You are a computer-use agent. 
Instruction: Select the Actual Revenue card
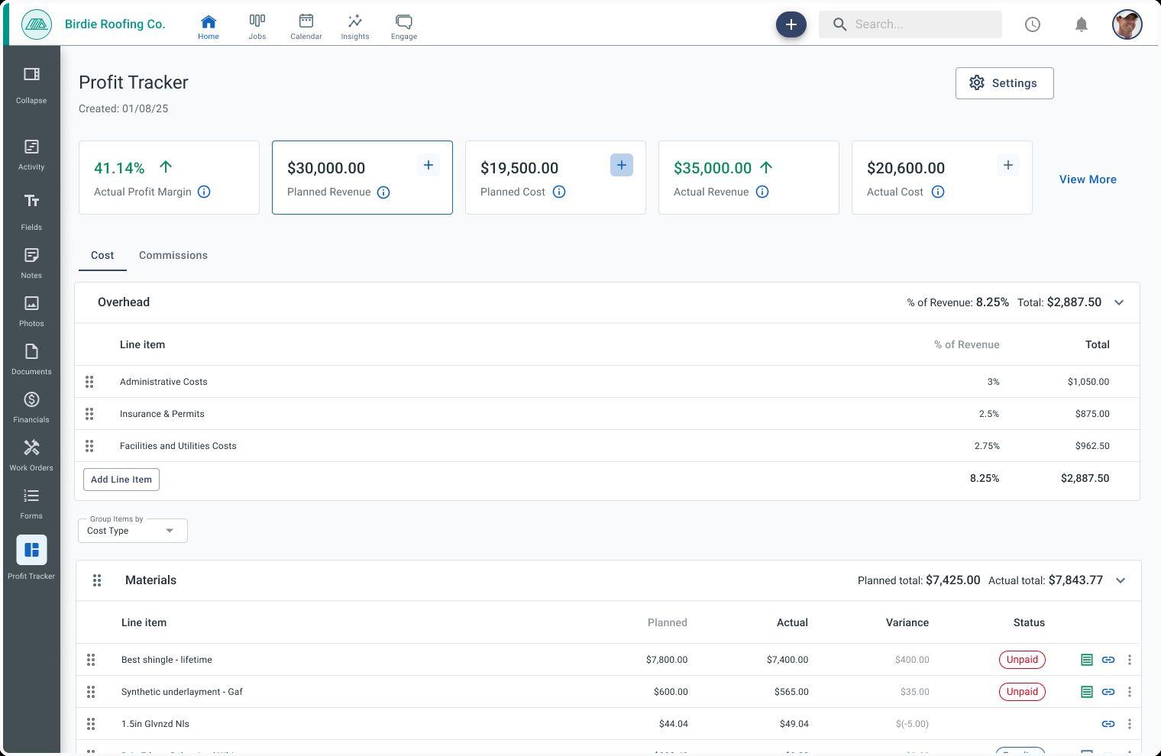(x=749, y=177)
